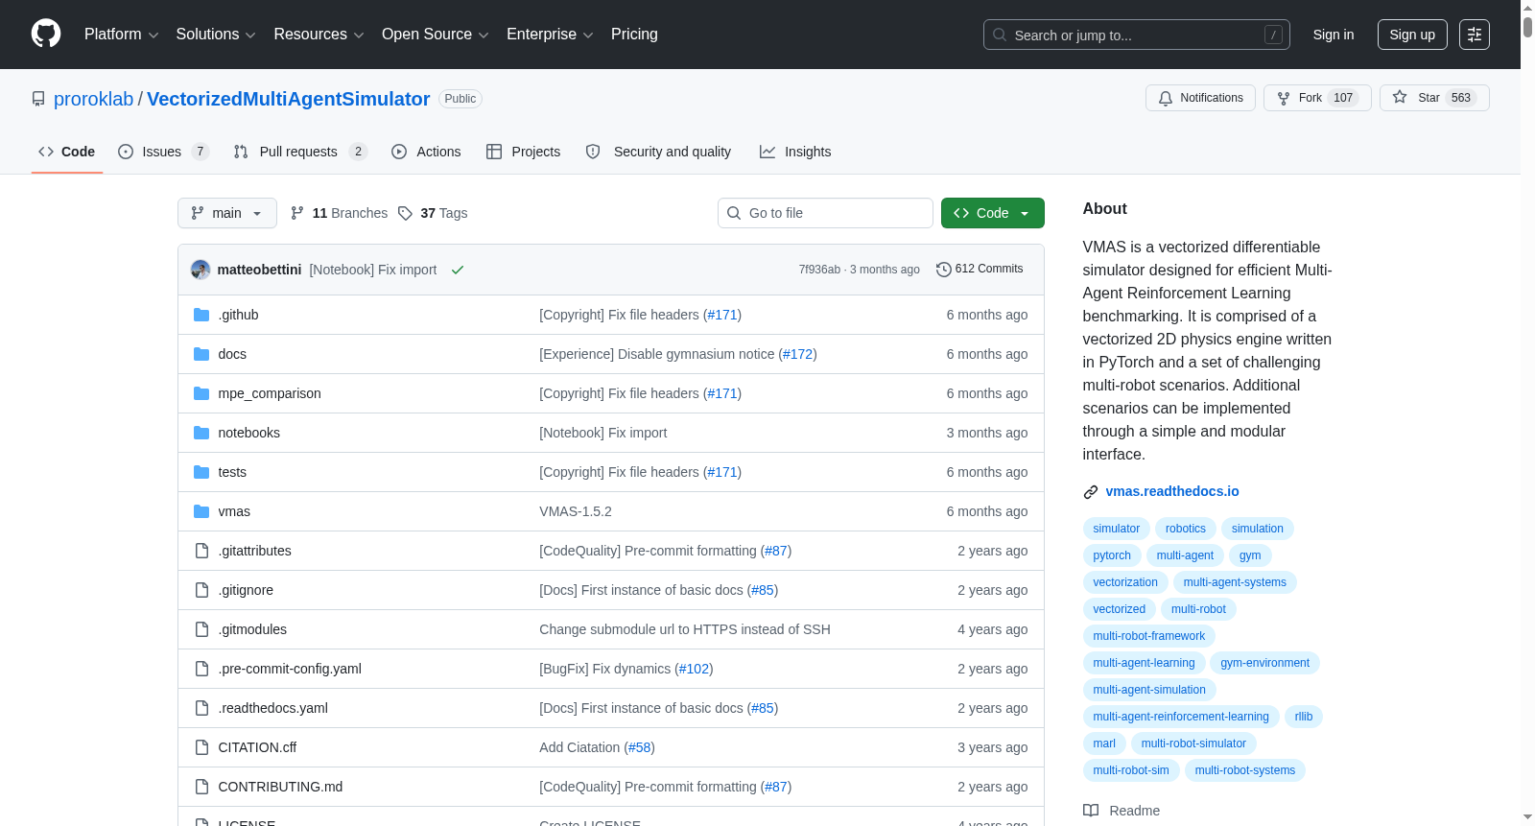Open the rllib topic tag
Viewport: 1535px width, 826px height.
coord(1304,717)
